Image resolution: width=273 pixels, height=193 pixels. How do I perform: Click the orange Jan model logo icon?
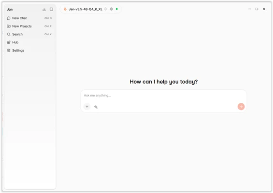(x=65, y=9)
